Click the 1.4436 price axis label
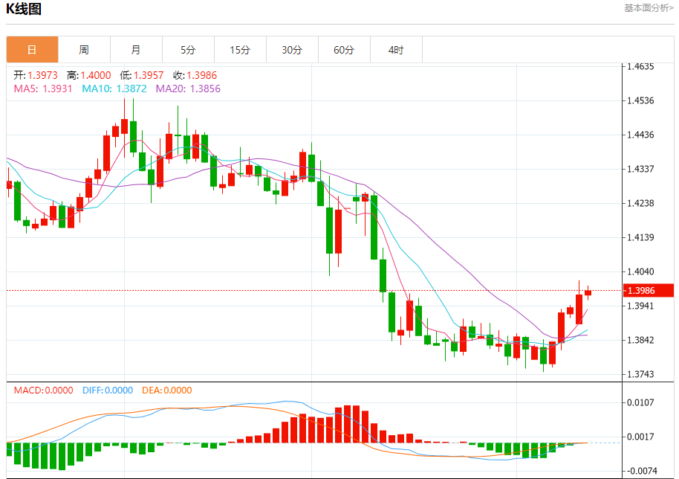679x479 pixels. 640,135
